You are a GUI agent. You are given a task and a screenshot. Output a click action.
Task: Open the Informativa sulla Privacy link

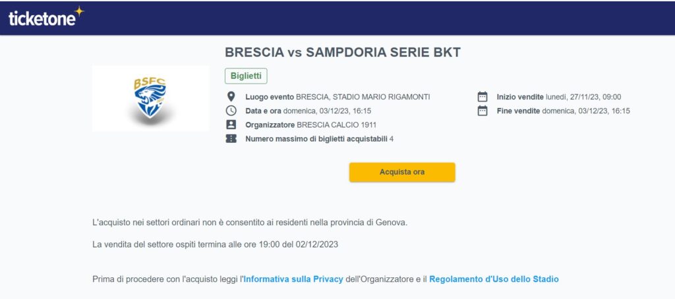[293, 279]
